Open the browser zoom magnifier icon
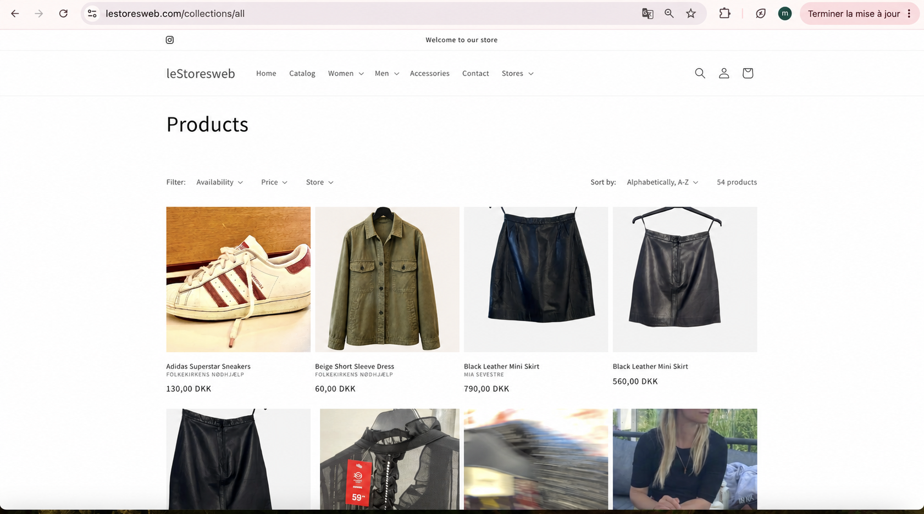Screen dimensions: 924x514 669,14
